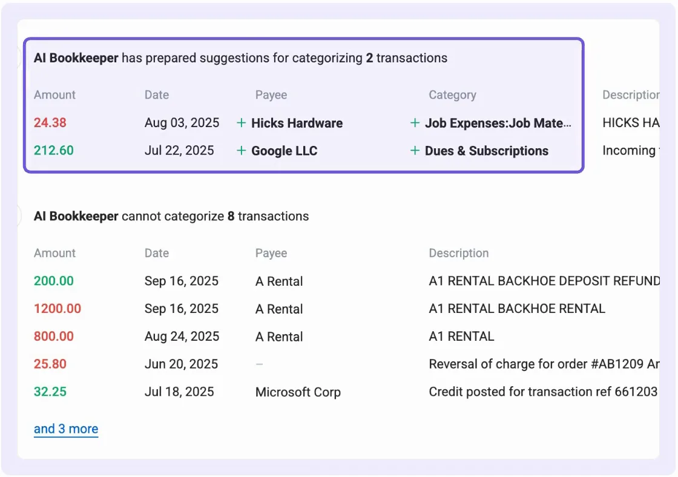Screen dimensions: 678x477
Task: Click the 1200.00 amount row
Action: pyautogui.click(x=58, y=309)
